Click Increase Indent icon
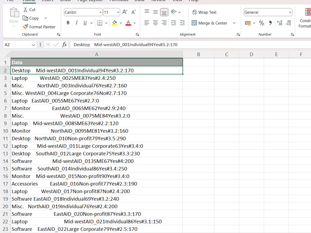Viewport: 311px width, 233px height. 182,23
